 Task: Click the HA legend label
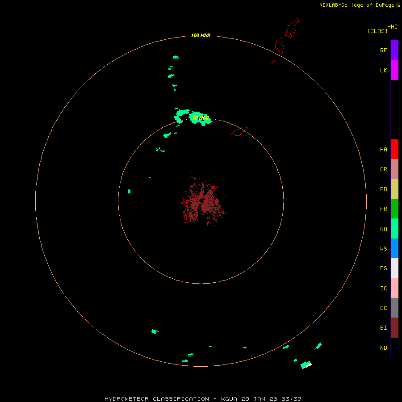(x=383, y=150)
